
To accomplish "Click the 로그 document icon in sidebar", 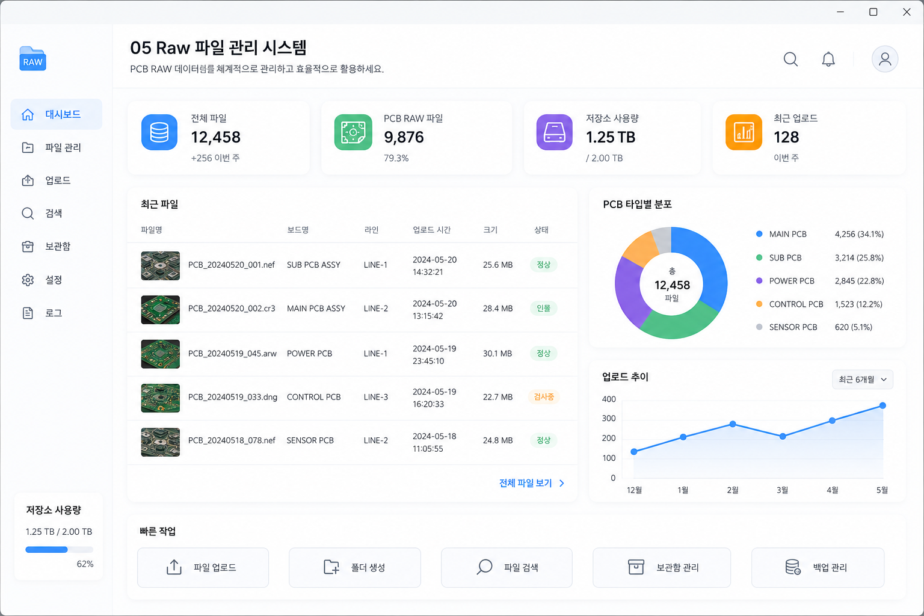I will [x=28, y=313].
